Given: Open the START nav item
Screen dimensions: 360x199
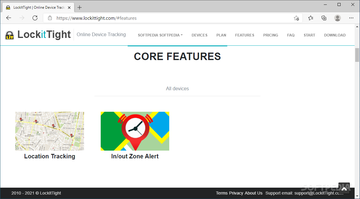Looking at the screenshot, I should pos(309,35).
